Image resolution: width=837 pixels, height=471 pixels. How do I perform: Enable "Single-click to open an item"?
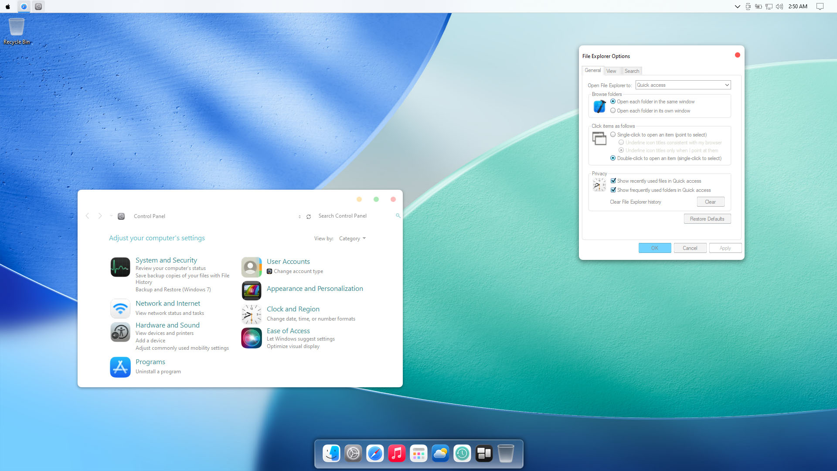pos(613,134)
